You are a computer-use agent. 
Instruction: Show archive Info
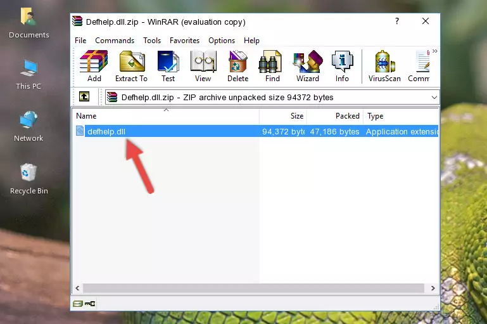pos(342,66)
